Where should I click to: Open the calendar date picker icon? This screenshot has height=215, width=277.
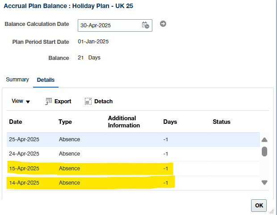point(146,25)
